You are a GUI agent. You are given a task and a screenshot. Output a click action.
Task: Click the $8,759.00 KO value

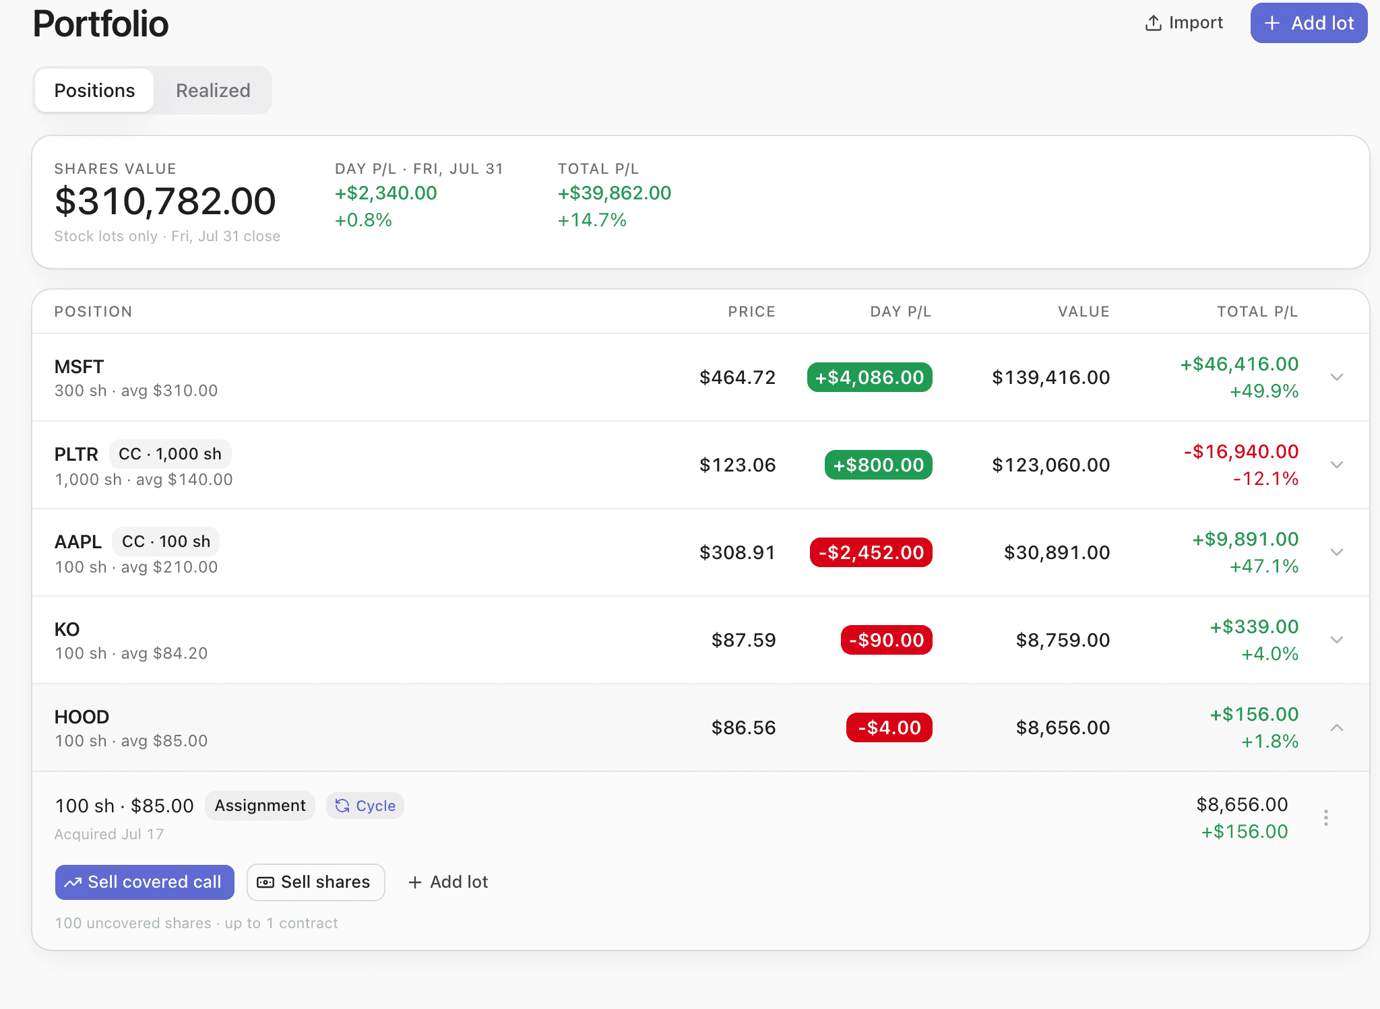pos(1063,640)
